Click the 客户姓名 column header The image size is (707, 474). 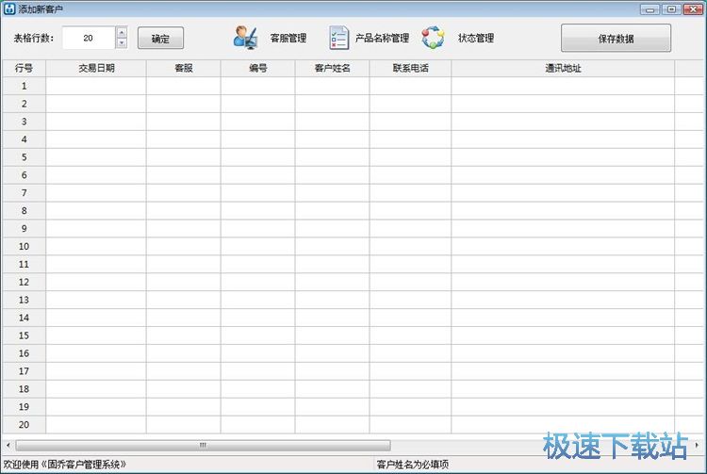coord(333,68)
